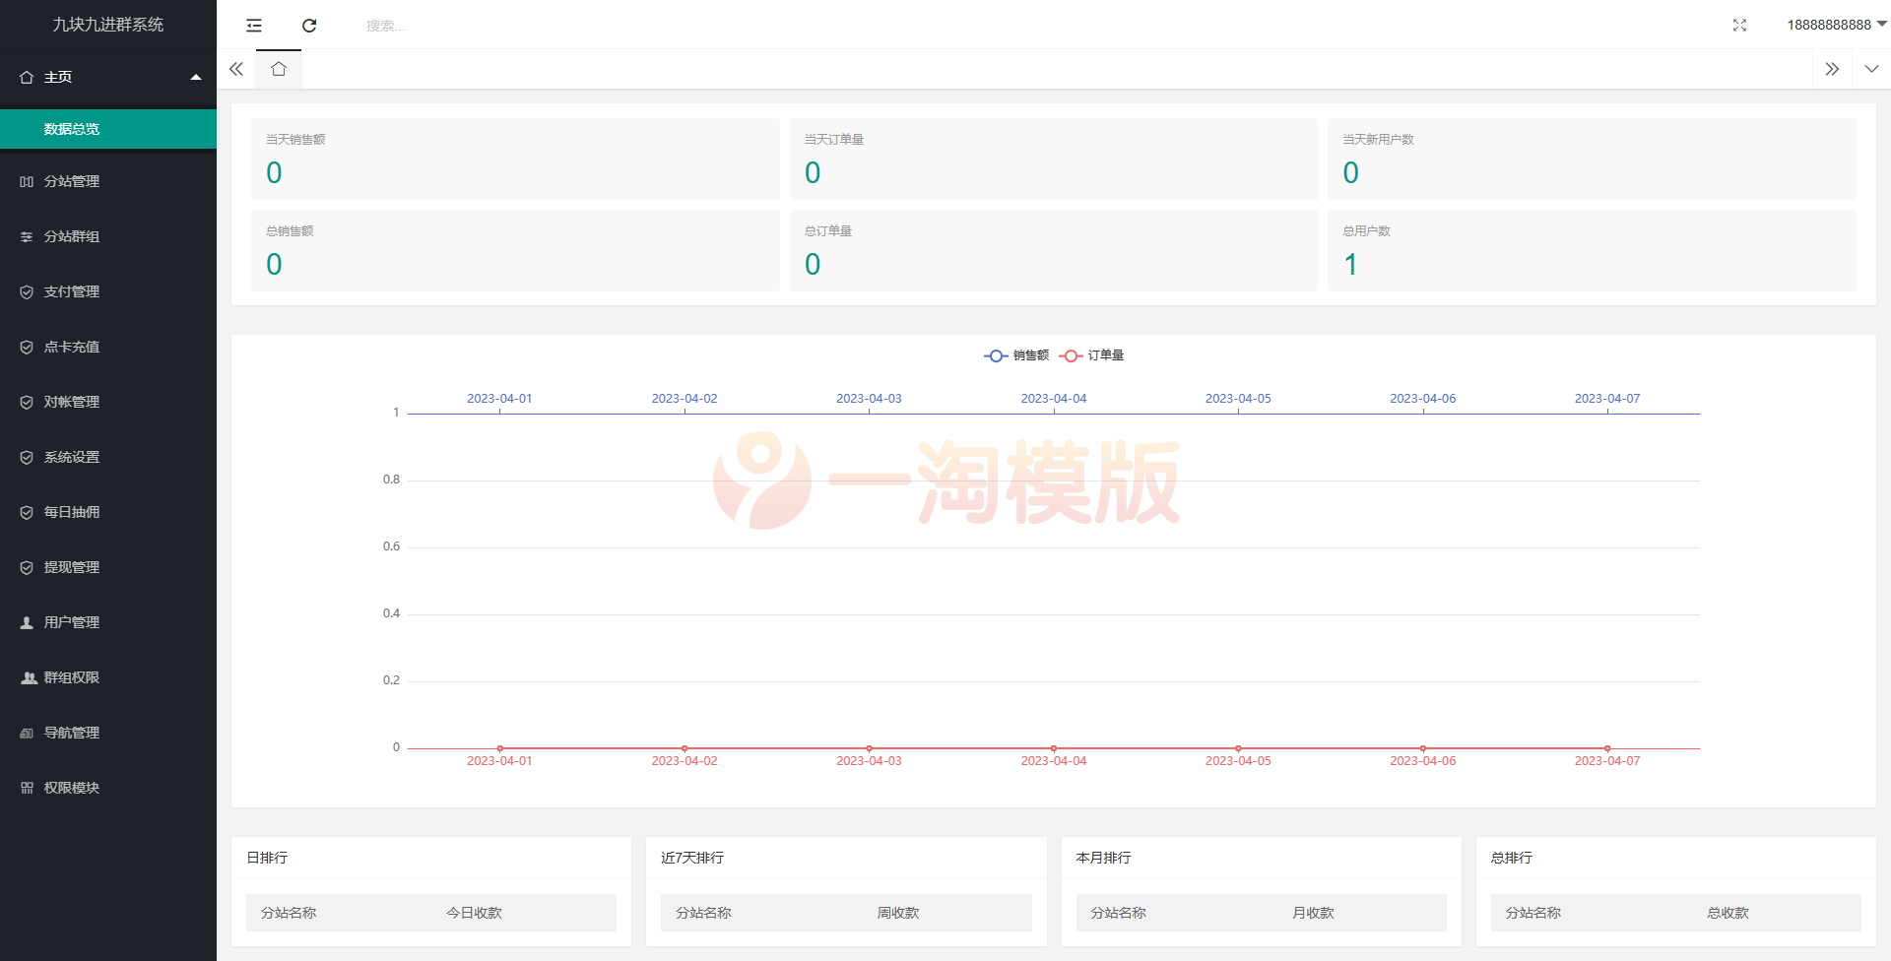The height and width of the screenshot is (961, 1891).
Task: Open 对帐管理 menu
Action: 108,402
